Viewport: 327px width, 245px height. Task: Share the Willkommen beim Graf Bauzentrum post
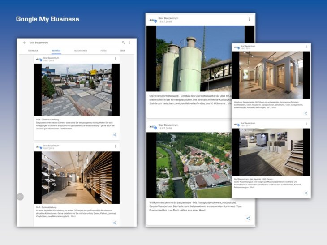pyautogui.click(x=248, y=218)
